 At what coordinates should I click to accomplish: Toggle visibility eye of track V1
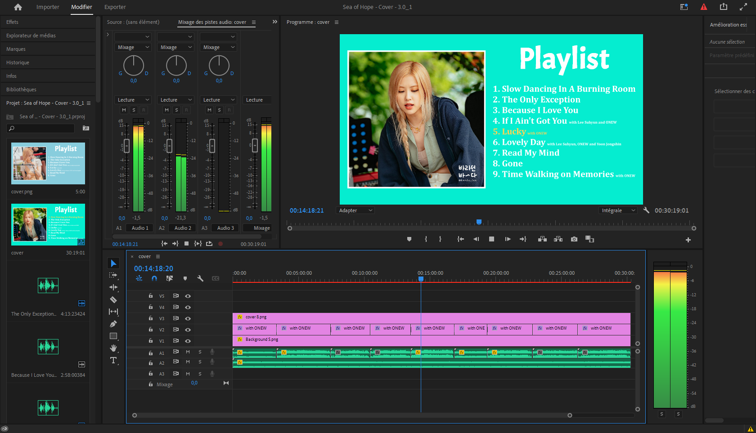188,341
